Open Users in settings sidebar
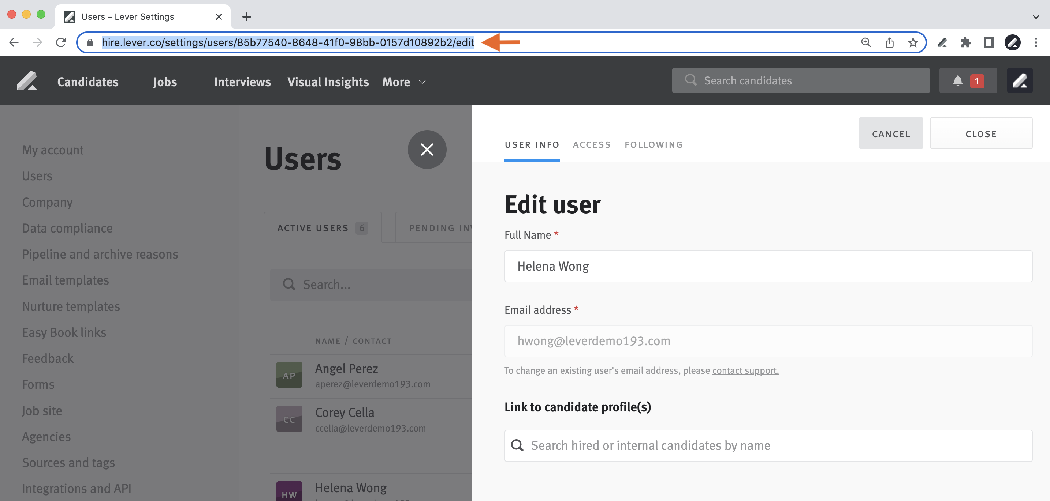The image size is (1050, 501). [x=37, y=176]
